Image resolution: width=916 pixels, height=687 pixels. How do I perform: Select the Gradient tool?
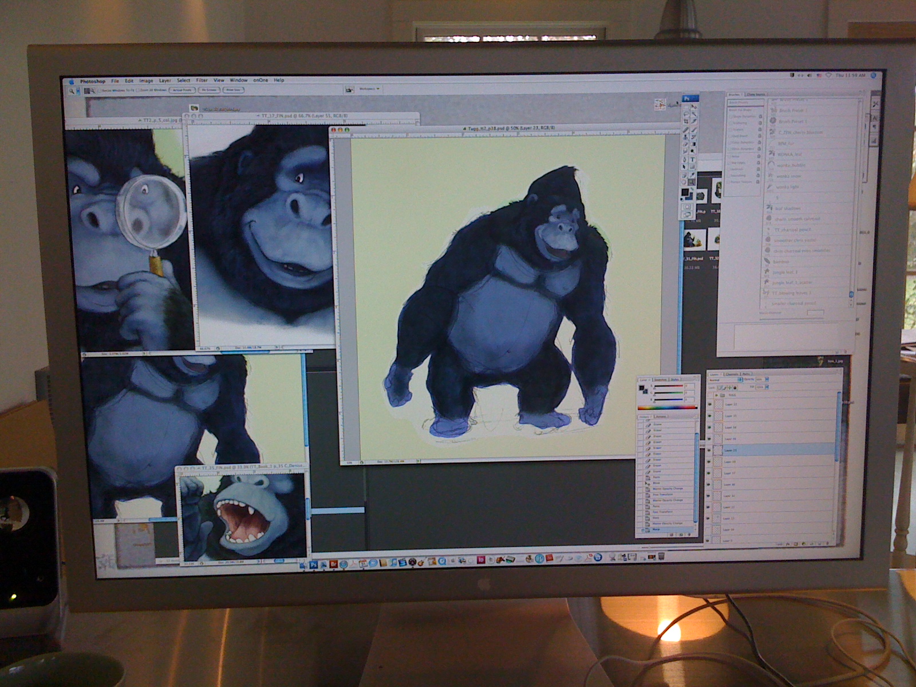click(x=693, y=144)
